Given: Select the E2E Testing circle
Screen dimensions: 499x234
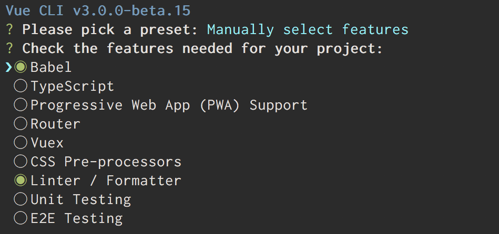Looking at the screenshot, I should click(x=21, y=218).
